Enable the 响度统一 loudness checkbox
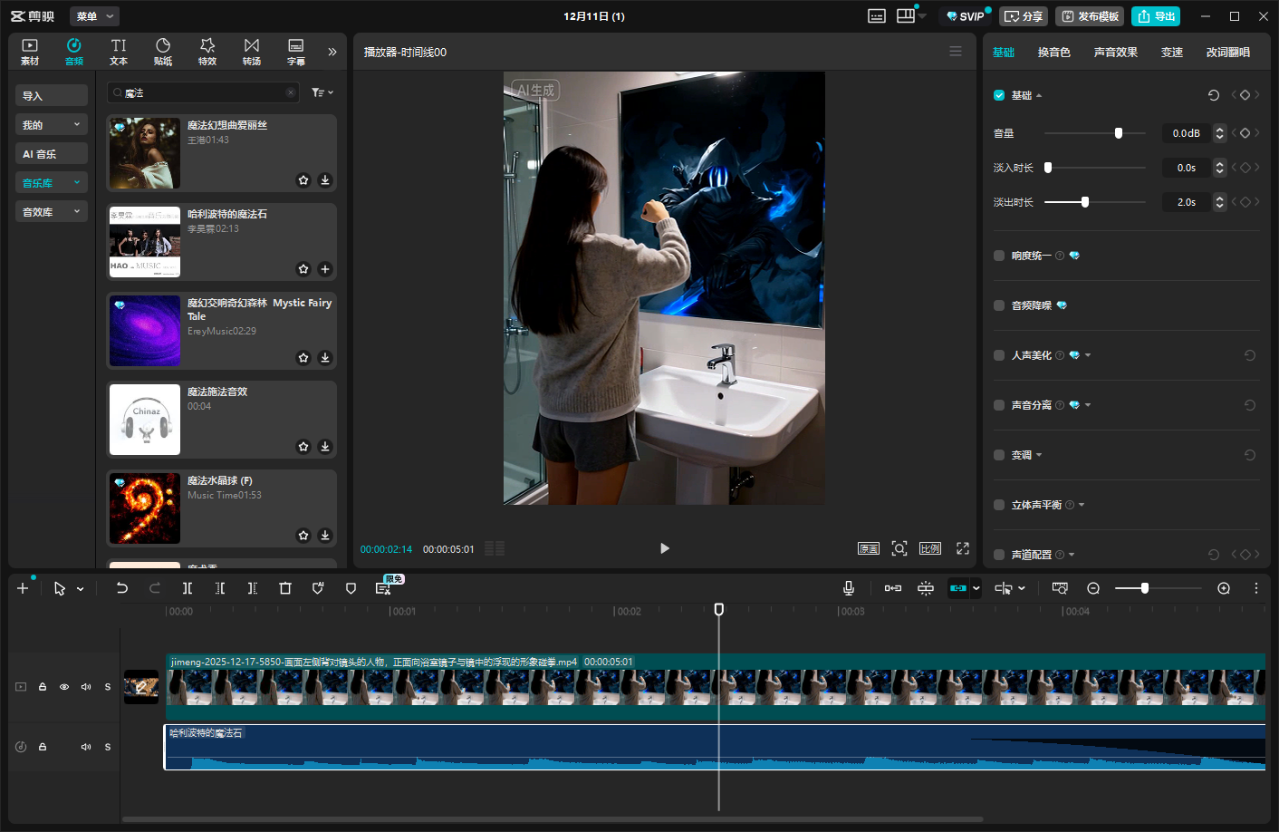The width and height of the screenshot is (1279, 832). tap(999, 256)
